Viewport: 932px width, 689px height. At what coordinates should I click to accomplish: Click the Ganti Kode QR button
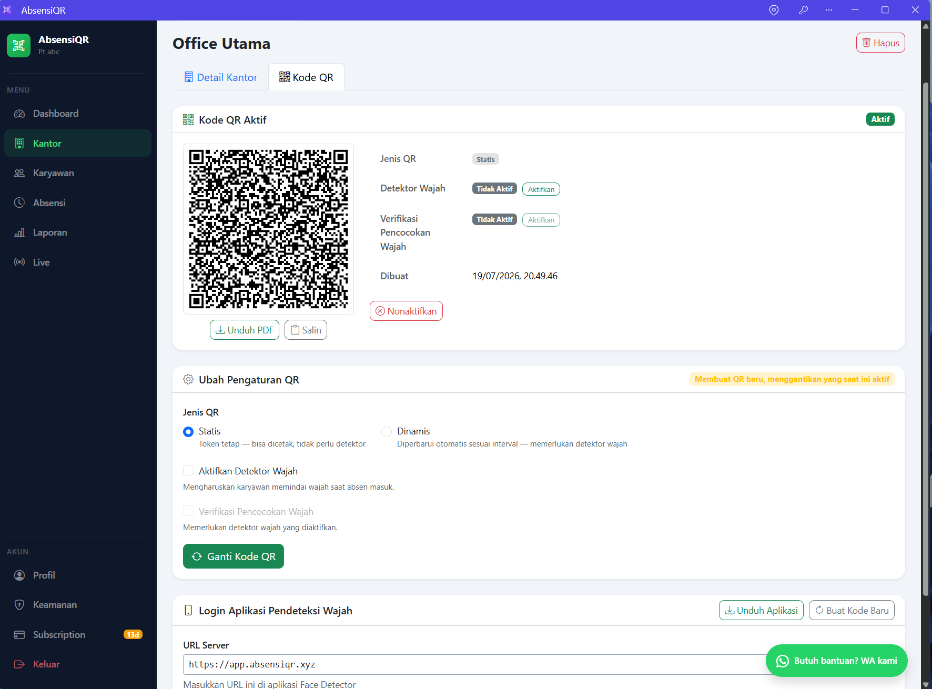click(234, 556)
